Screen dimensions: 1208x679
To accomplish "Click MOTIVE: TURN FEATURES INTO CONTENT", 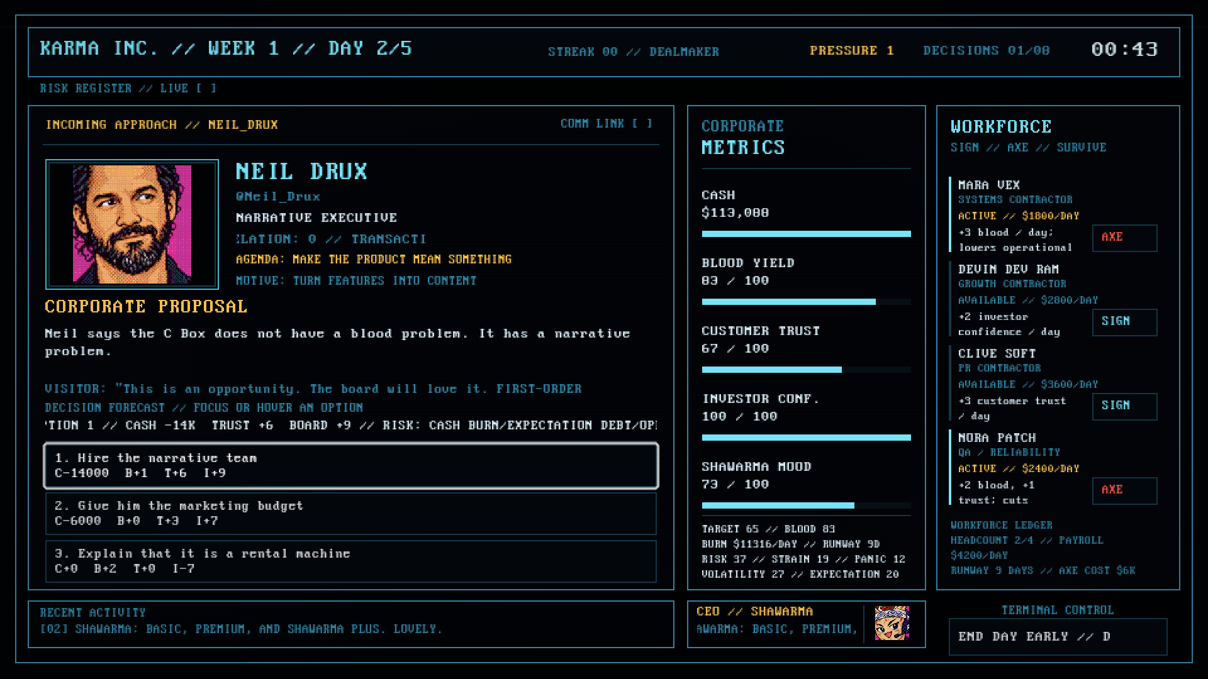I will (356, 280).
